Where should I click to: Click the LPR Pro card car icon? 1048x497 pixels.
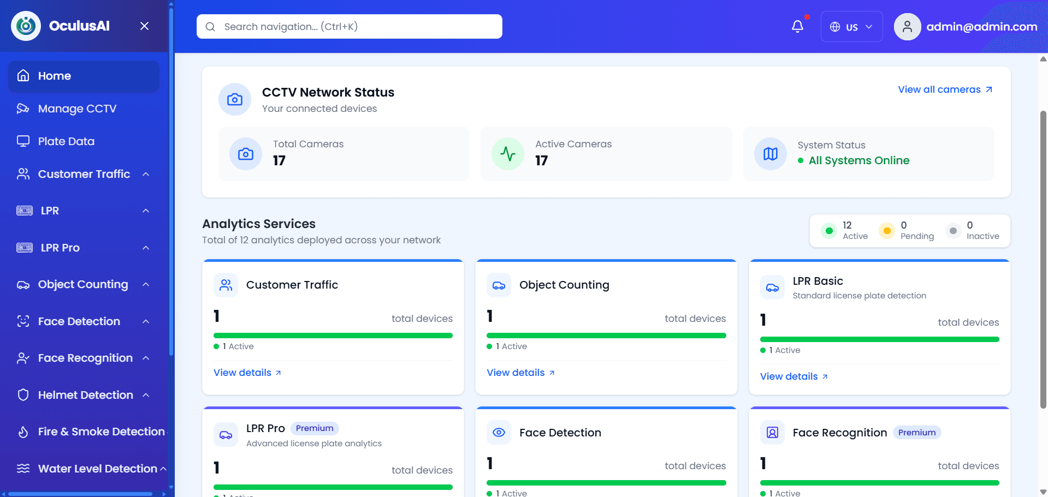click(226, 435)
